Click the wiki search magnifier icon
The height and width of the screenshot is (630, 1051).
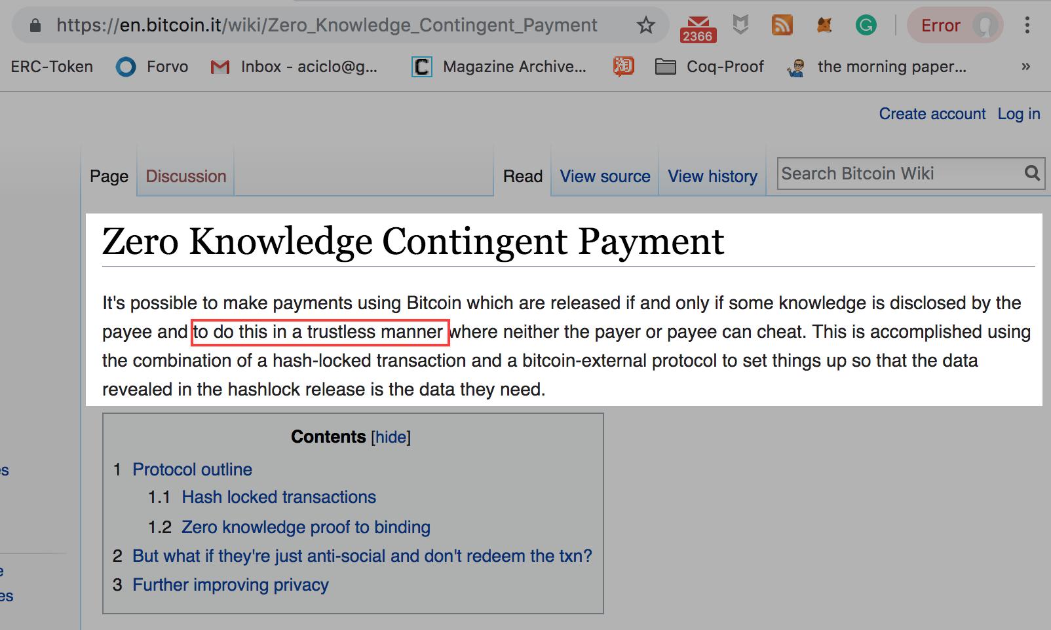(x=1032, y=173)
